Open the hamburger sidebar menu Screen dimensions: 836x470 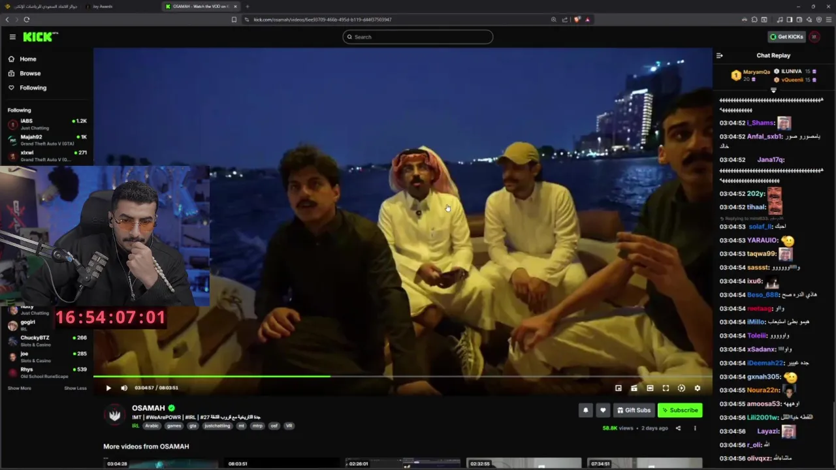coord(12,37)
